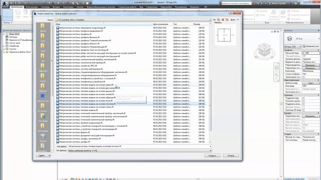321x180 pixels.
Task: Toggle Подрезать вид checkbox
Action: [303, 98]
